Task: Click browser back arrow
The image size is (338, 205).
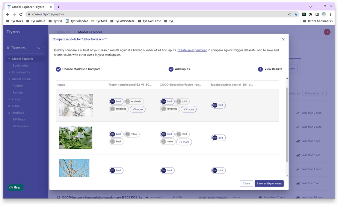Action: (8, 14)
